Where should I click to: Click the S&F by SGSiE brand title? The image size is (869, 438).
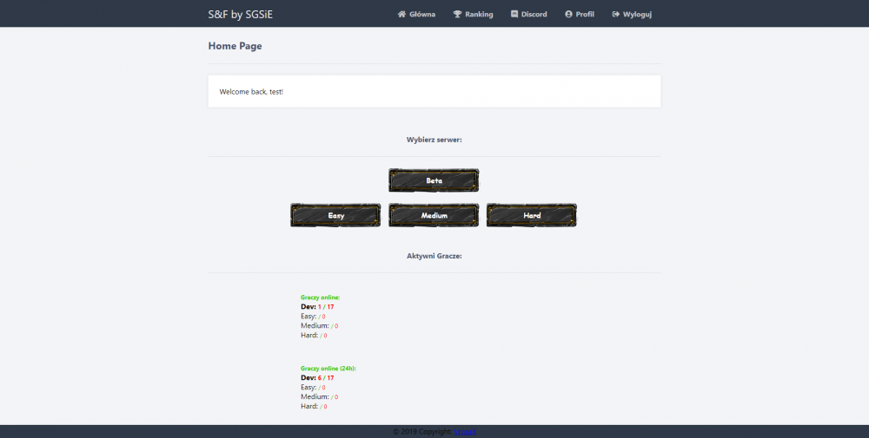241,15
